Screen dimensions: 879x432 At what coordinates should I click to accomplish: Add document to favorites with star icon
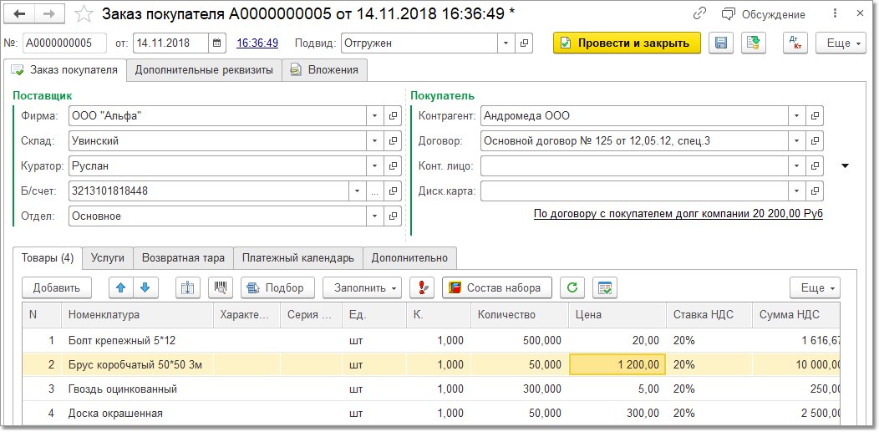click(x=84, y=13)
